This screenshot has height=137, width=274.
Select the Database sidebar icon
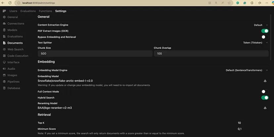tap(4, 88)
